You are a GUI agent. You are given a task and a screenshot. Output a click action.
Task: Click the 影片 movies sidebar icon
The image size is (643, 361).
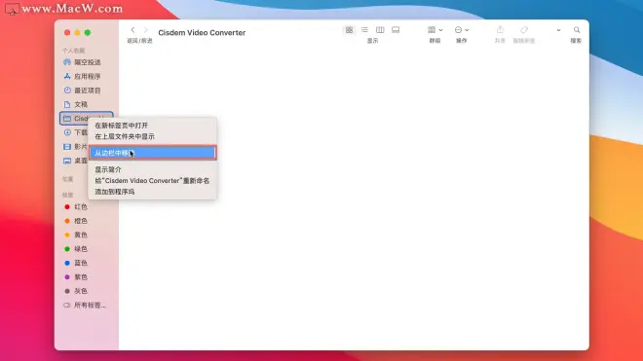67,147
